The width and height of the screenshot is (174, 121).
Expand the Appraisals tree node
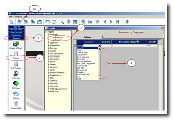[49, 43]
